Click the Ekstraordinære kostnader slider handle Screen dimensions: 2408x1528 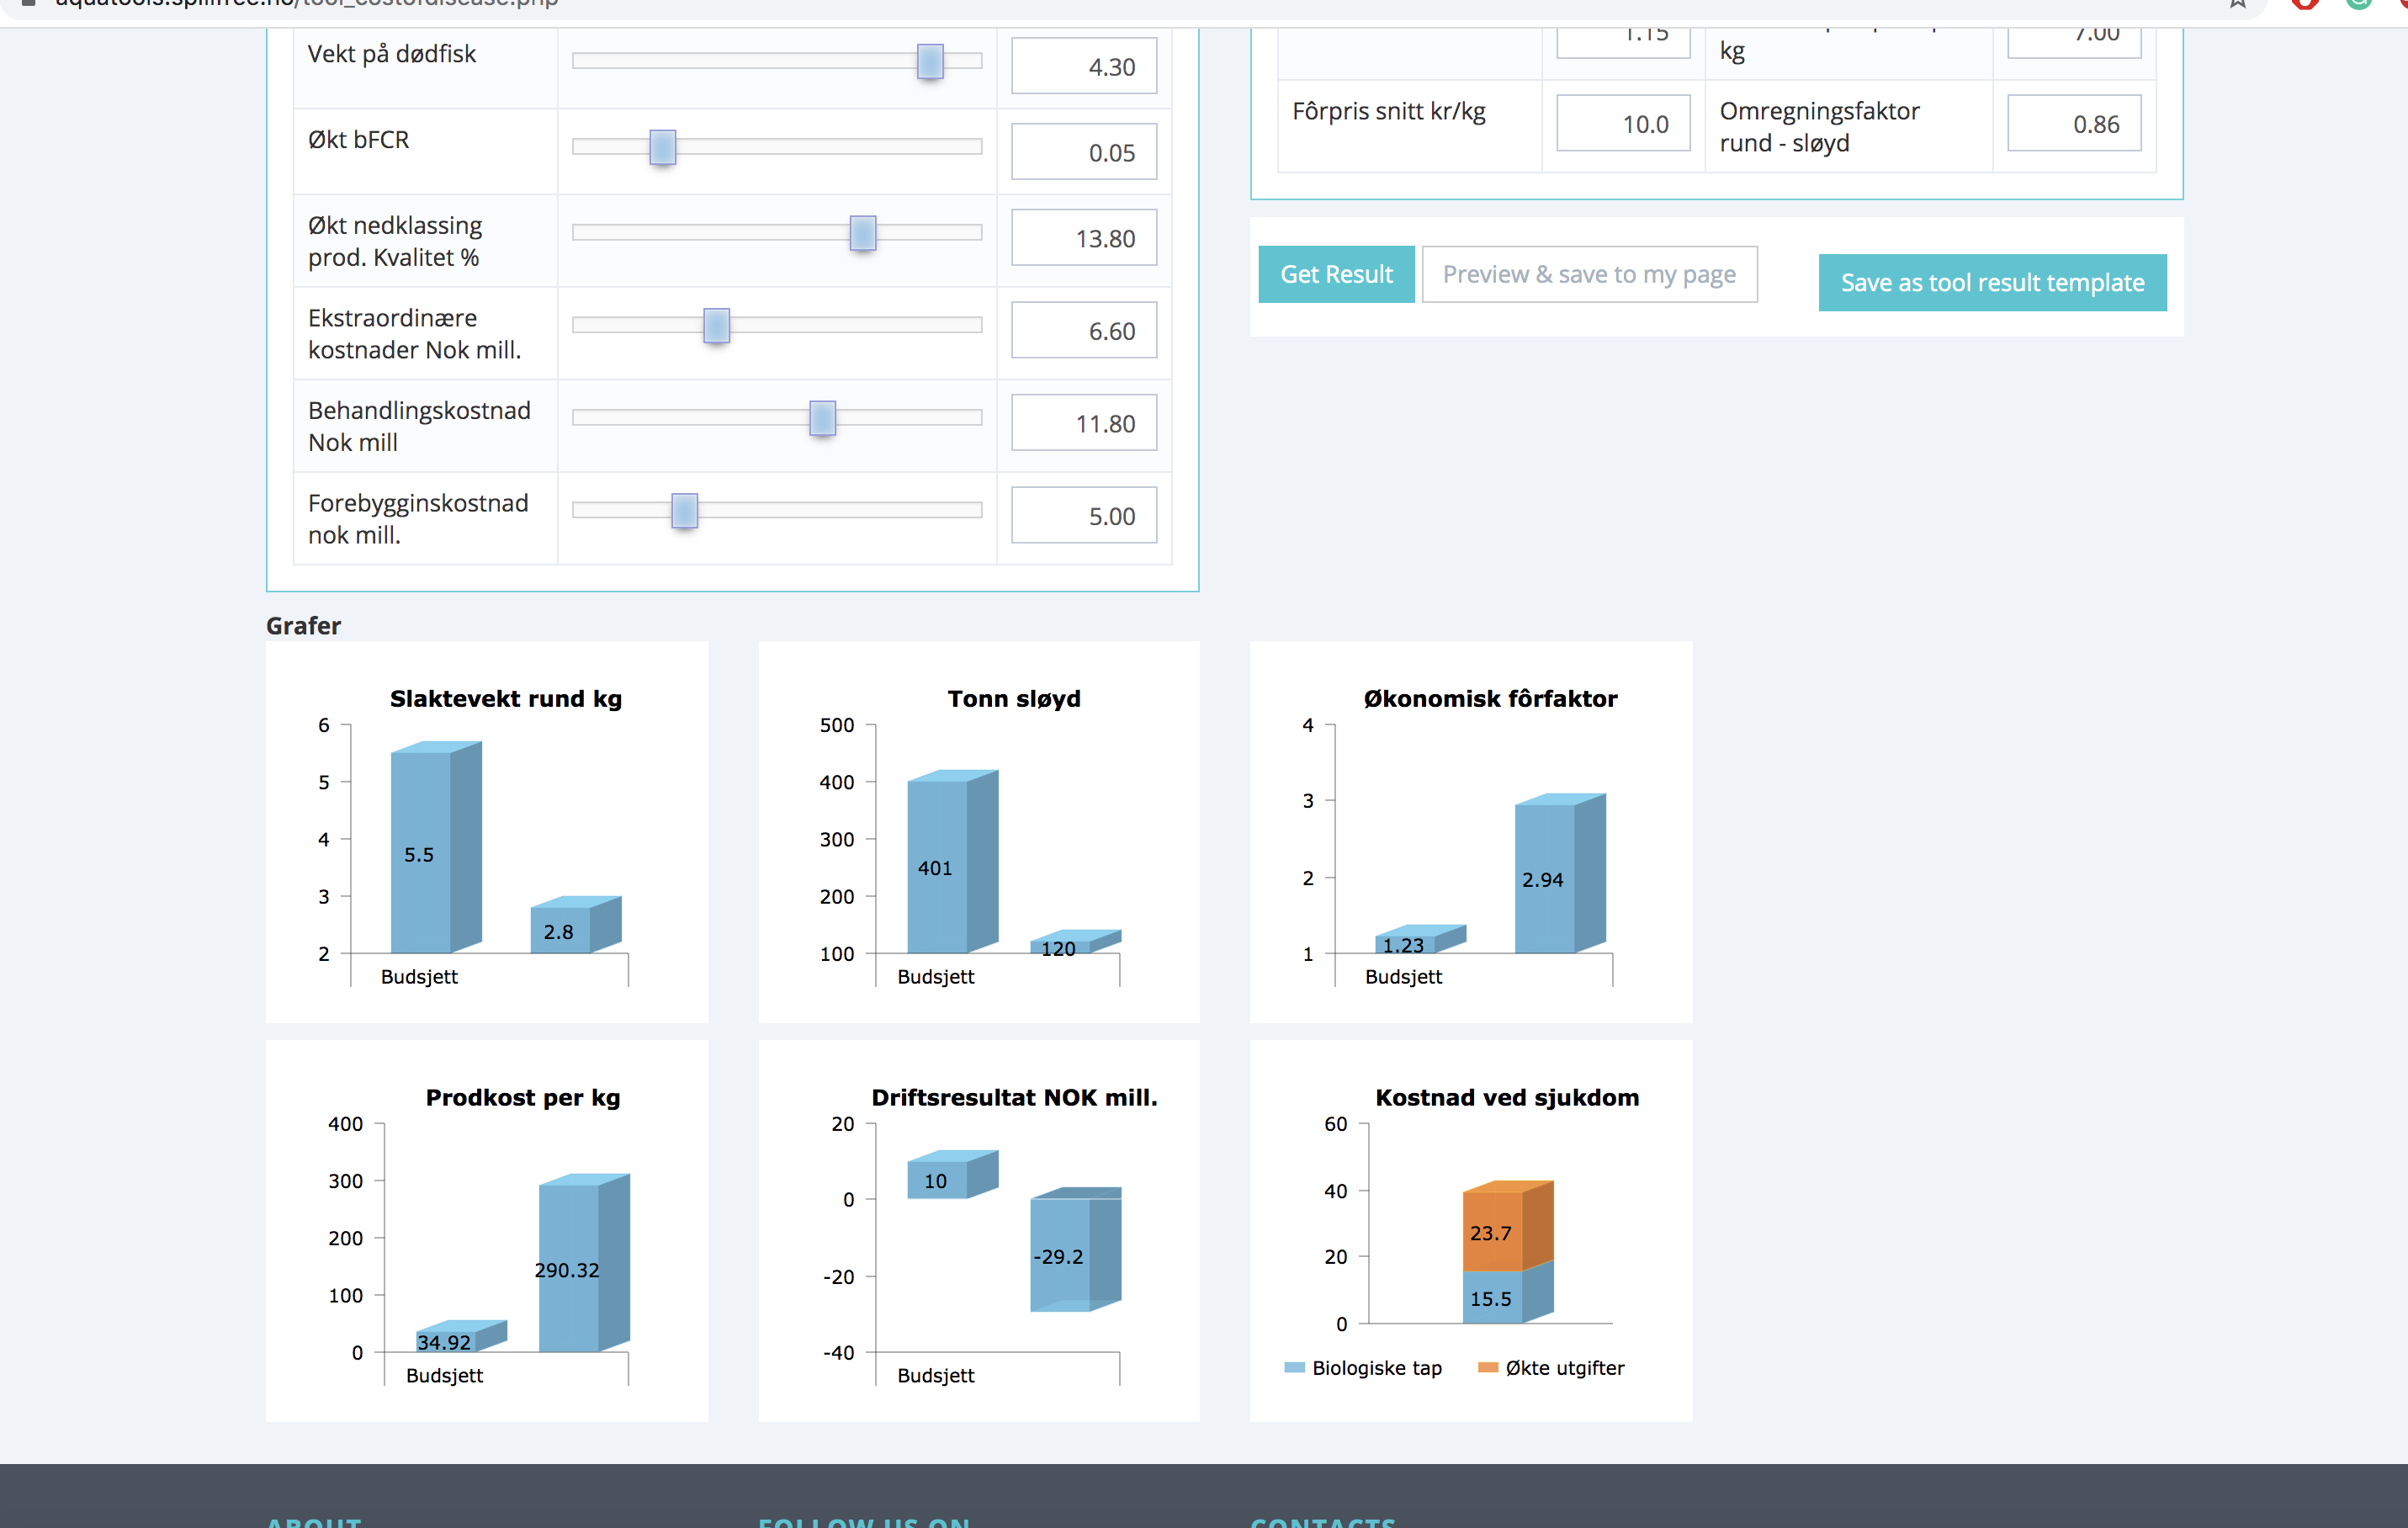click(x=716, y=325)
